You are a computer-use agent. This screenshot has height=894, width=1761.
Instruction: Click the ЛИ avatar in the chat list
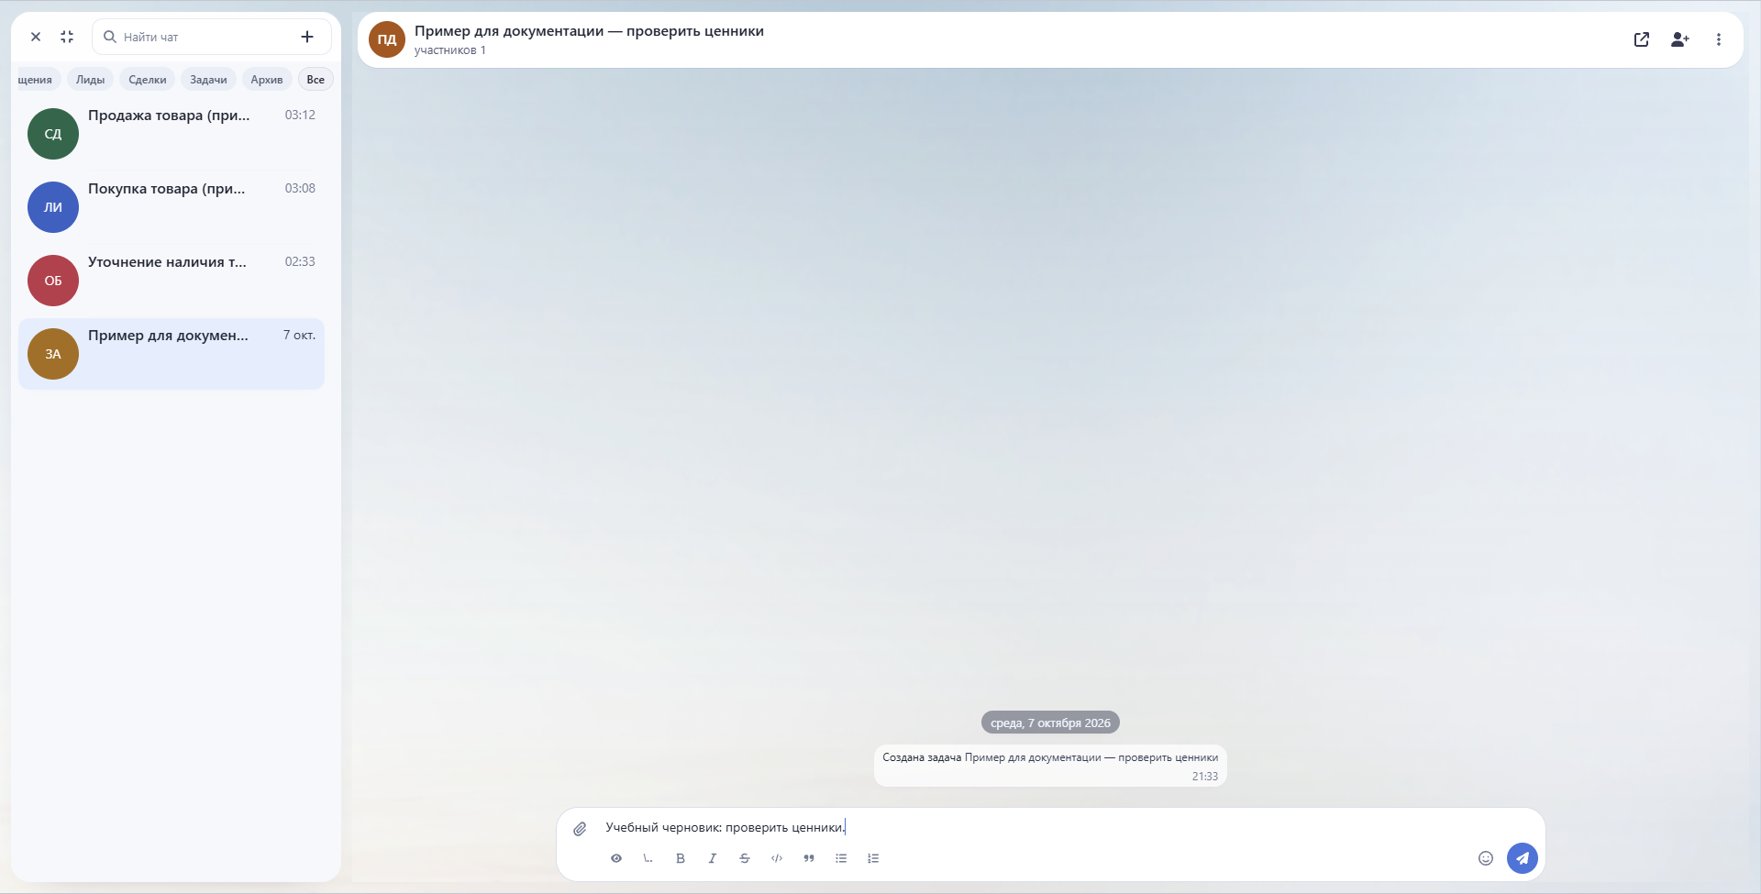pos(53,207)
